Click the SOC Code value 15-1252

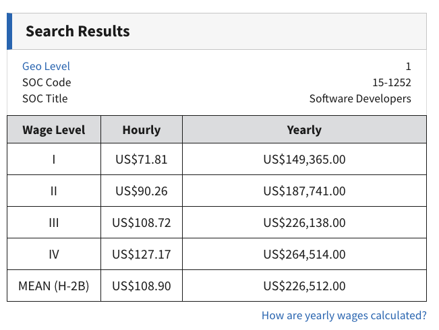click(x=391, y=82)
